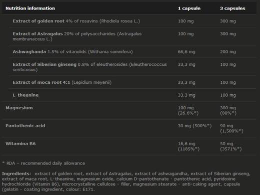Select the 1 capsule column header

tap(189, 8)
